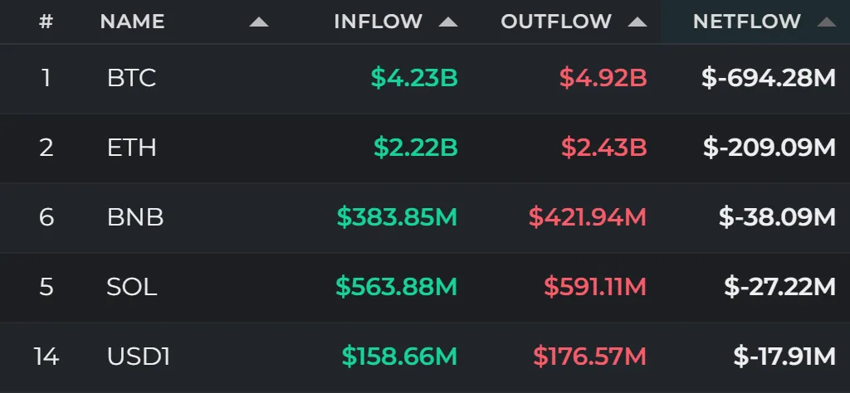
Task: Click rank number 2 of ETH row
Action: (x=46, y=148)
